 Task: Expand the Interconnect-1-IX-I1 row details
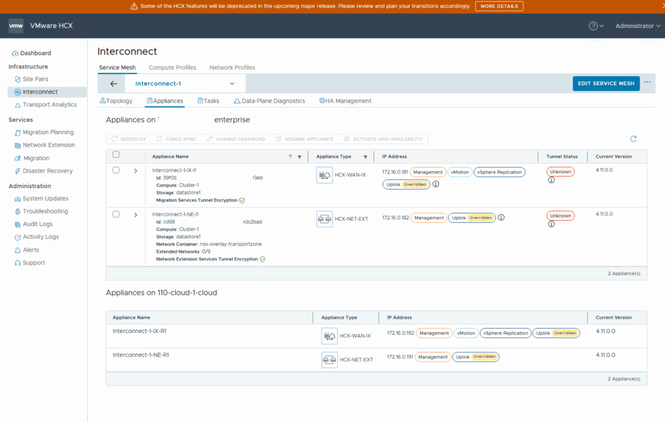click(136, 171)
